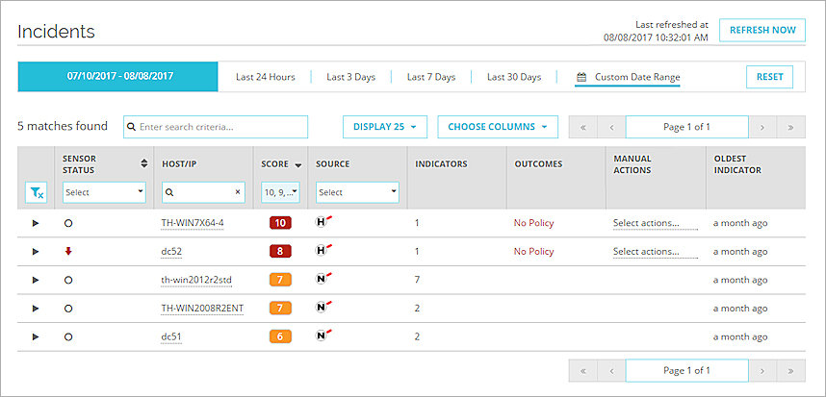The height and width of the screenshot is (397, 826).
Task: Sort by Score descending arrow
Action: (298, 165)
